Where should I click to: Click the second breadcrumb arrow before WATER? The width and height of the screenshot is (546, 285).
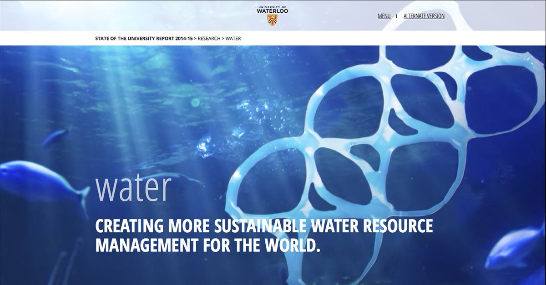coord(223,38)
